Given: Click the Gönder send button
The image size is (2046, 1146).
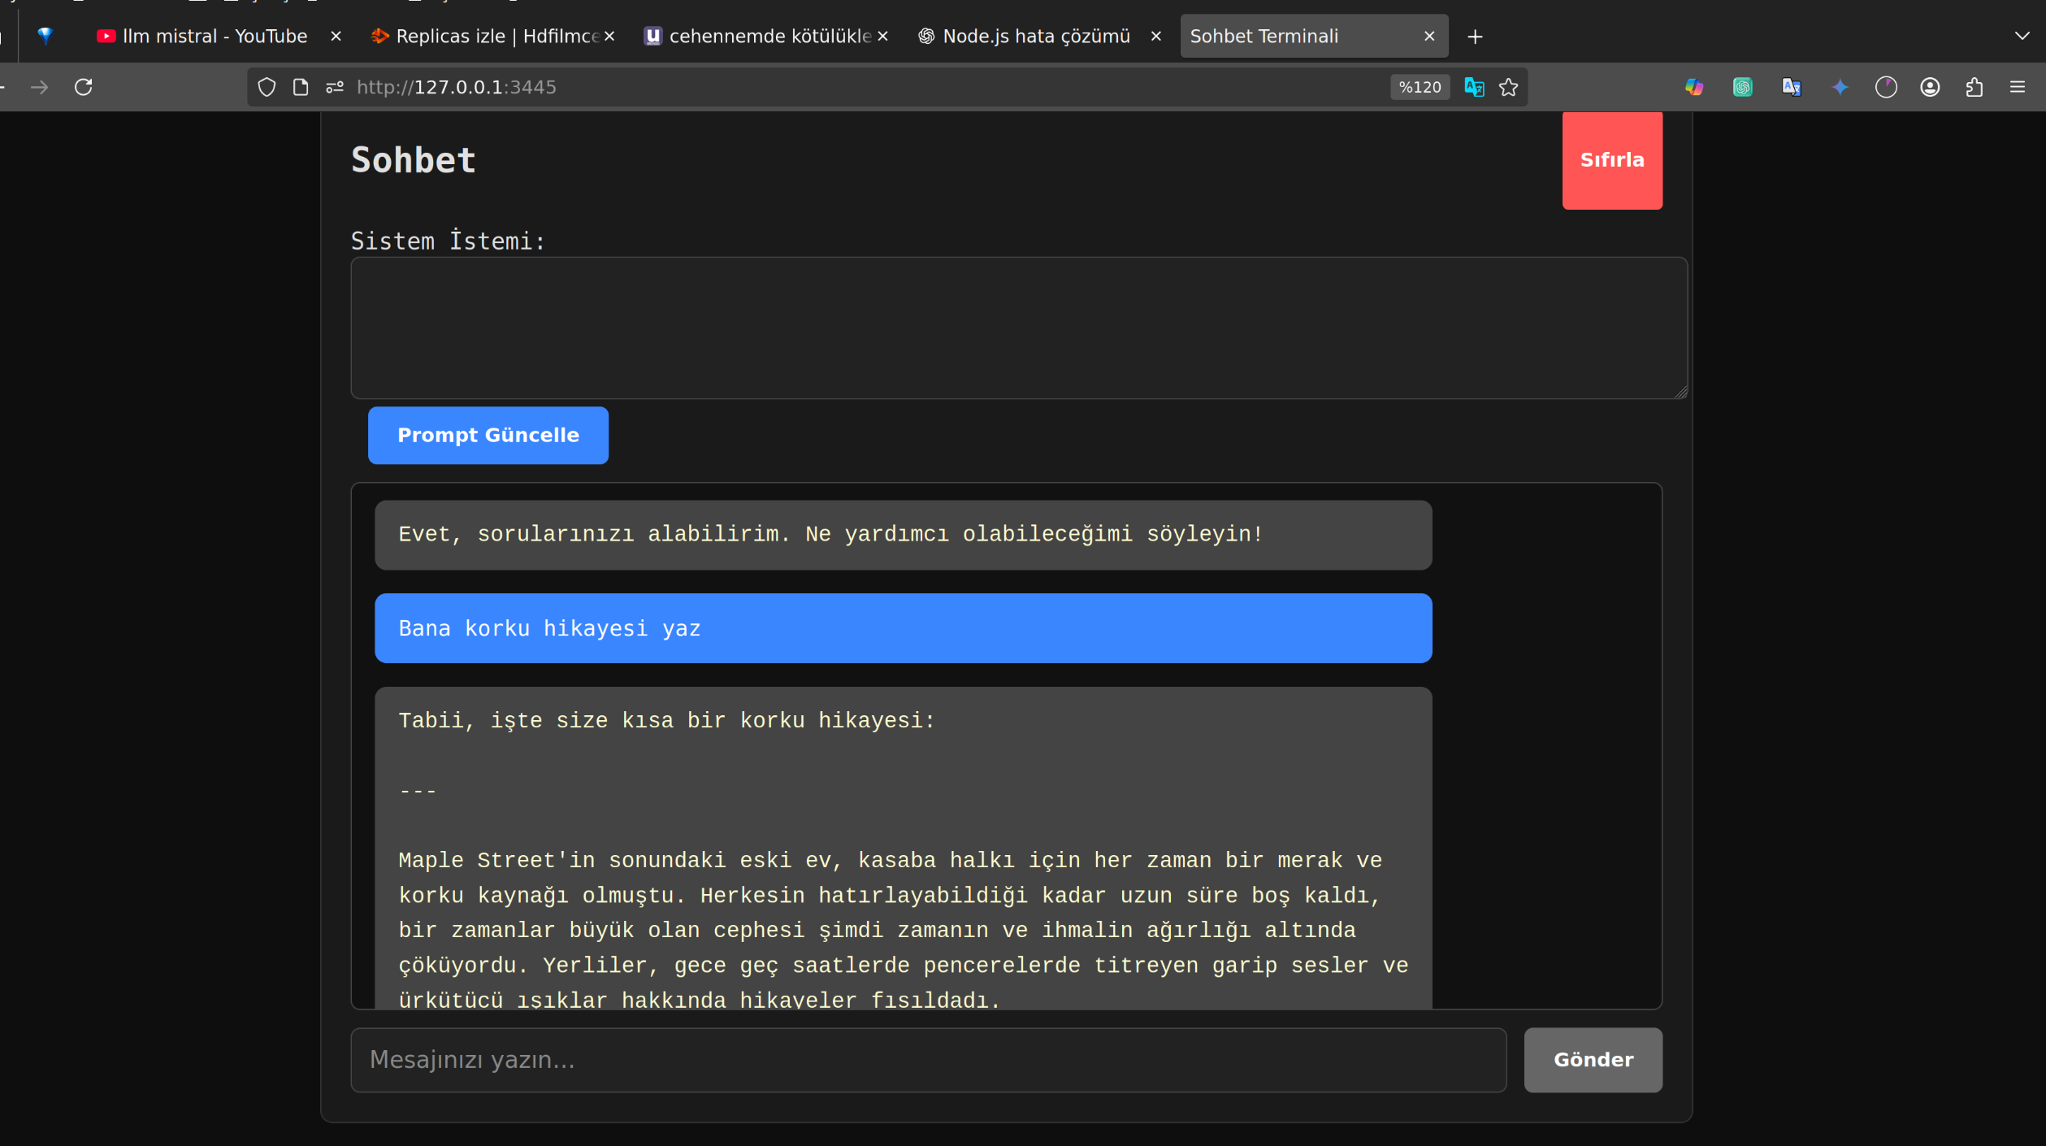Looking at the screenshot, I should (1593, 1060).
